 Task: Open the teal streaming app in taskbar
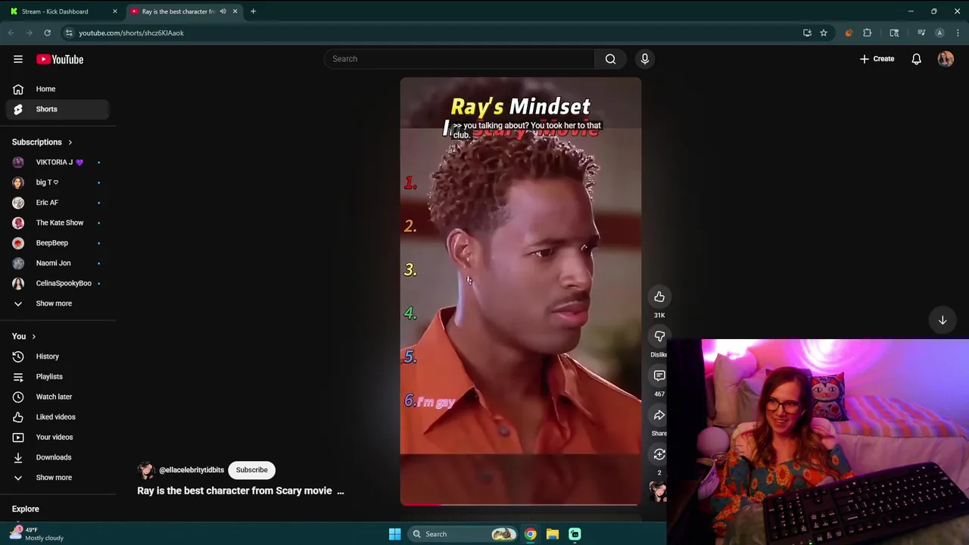tap(575, 534)
